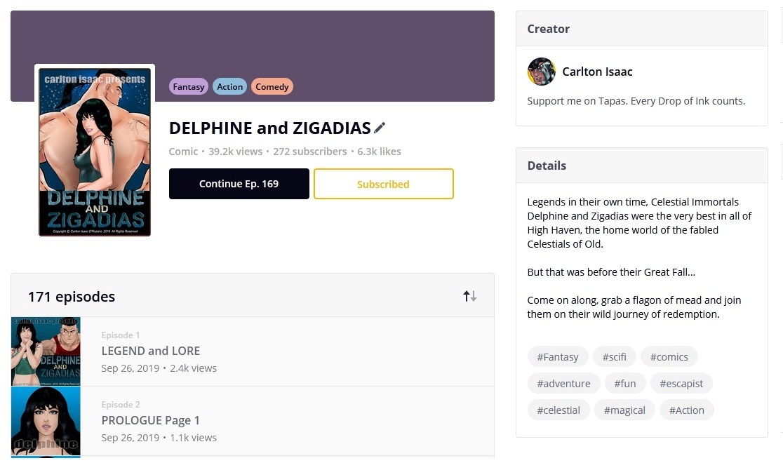Open the comic cover image
783x463 pixels.
click(x=95, y=152)
